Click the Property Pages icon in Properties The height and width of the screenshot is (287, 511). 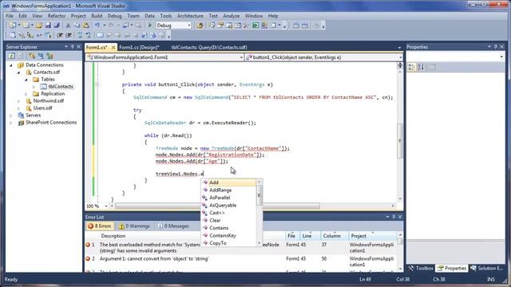[432, 67]
